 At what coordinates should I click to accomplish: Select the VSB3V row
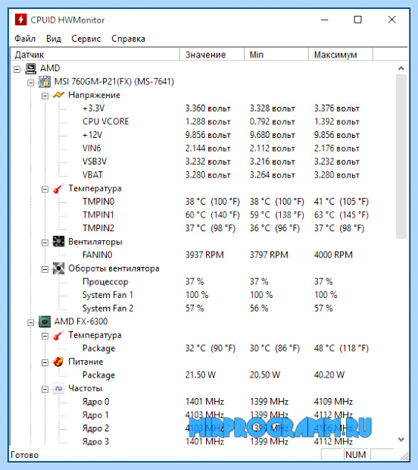(95, 161)
